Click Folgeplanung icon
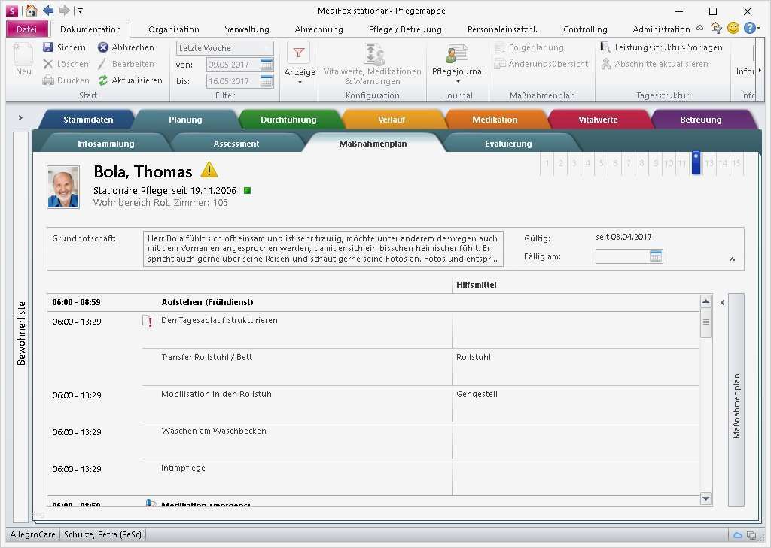The height and width of the screenshot is (548, 771). 500,47
